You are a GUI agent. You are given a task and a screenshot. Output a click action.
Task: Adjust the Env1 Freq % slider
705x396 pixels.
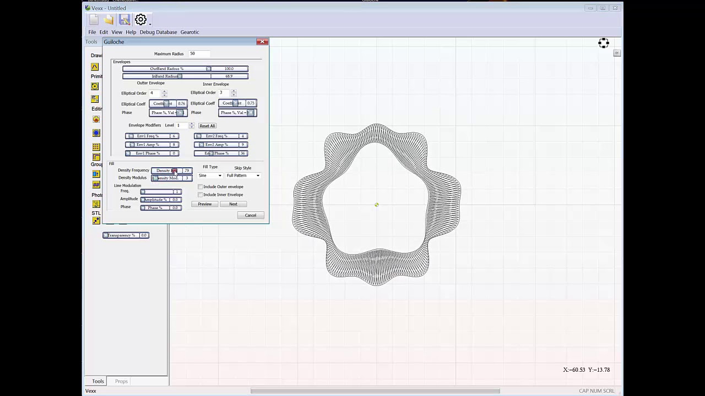(x=152, y=136)
